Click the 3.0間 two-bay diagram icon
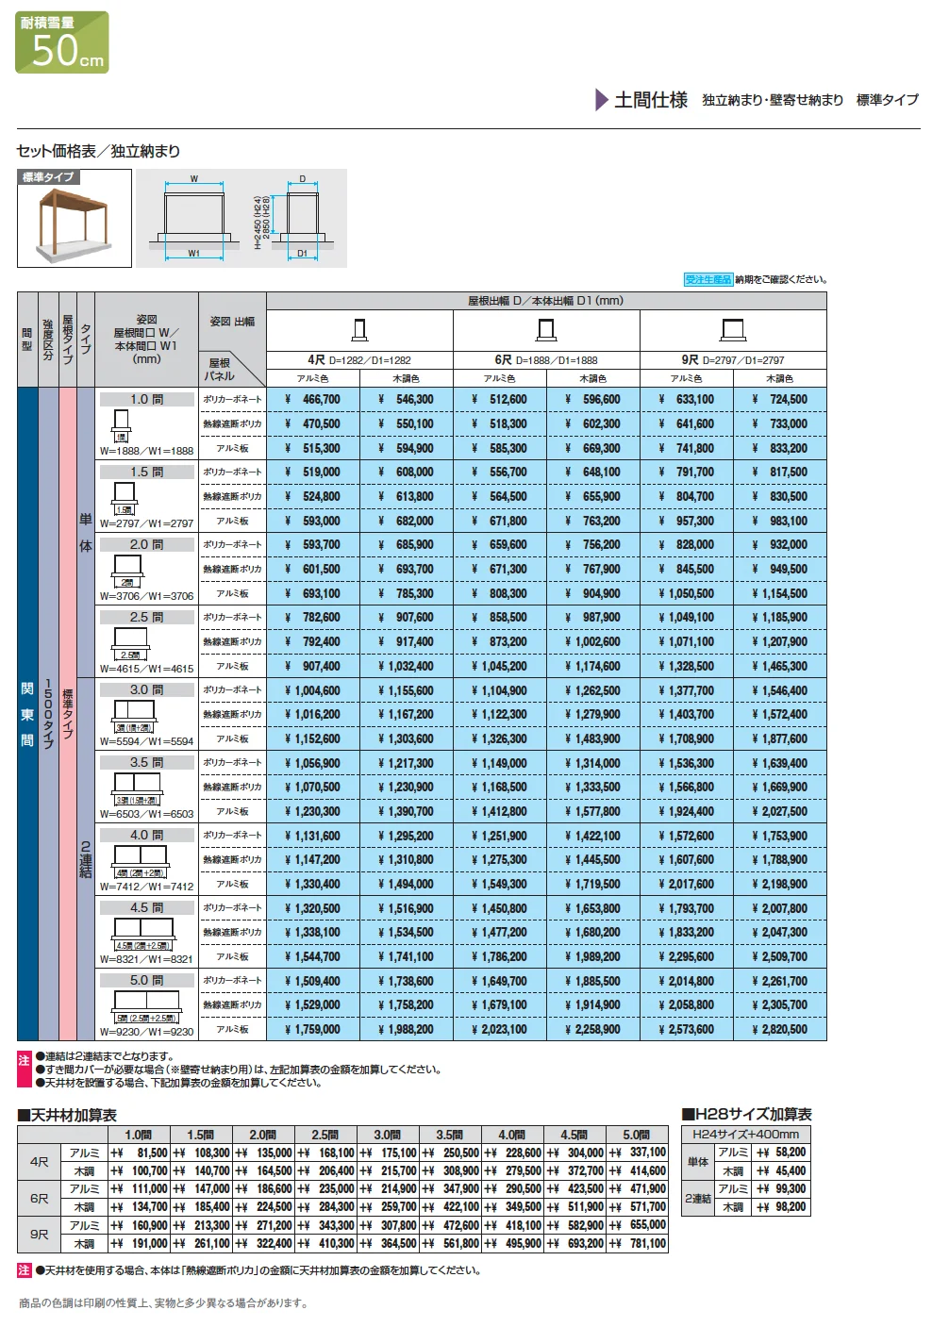 pyautogui.click(x=134, y=716)
